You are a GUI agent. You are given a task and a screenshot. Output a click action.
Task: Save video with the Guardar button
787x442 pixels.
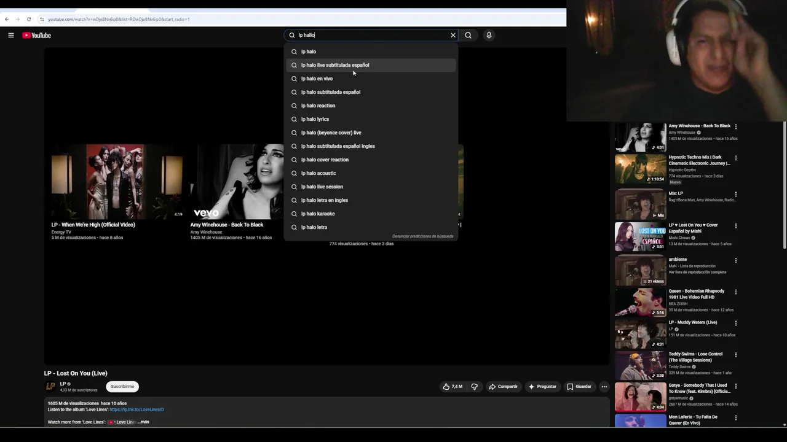(x=579, y=387)
